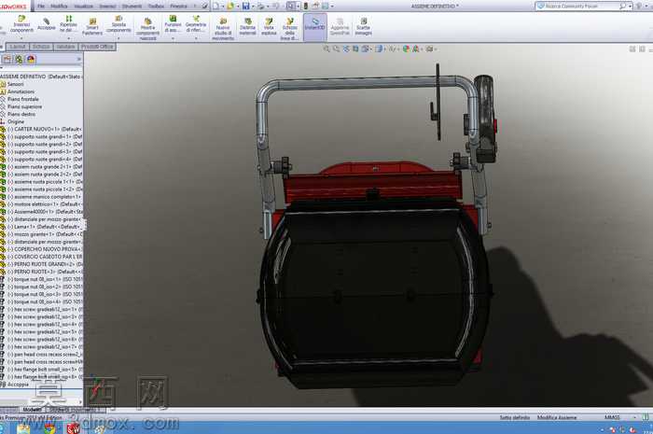
Task: Click the Print icon in top toolbar
Action: tap(260, 6)
